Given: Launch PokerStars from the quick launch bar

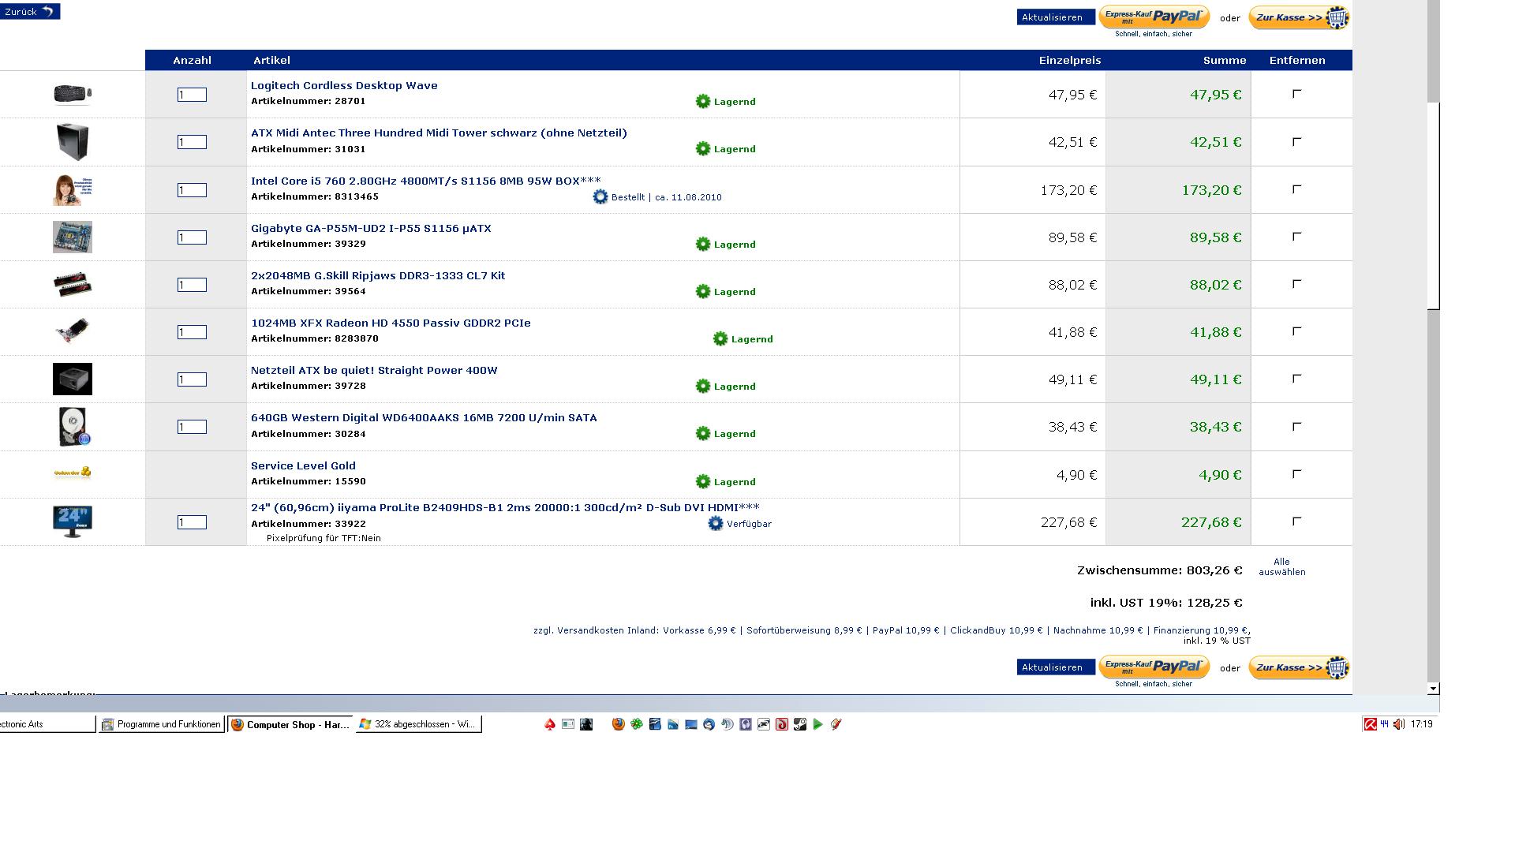Looking at the screenshot, I should coord(550,724).
